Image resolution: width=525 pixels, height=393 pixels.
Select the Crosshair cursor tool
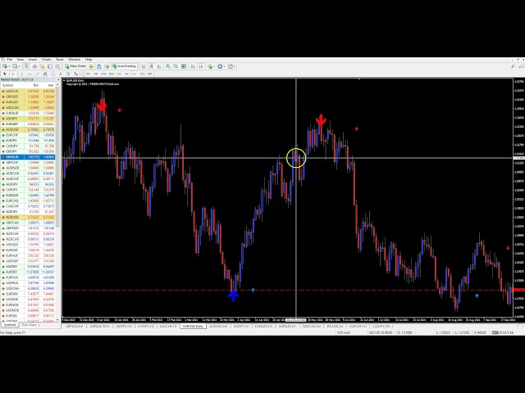point(12,74)
